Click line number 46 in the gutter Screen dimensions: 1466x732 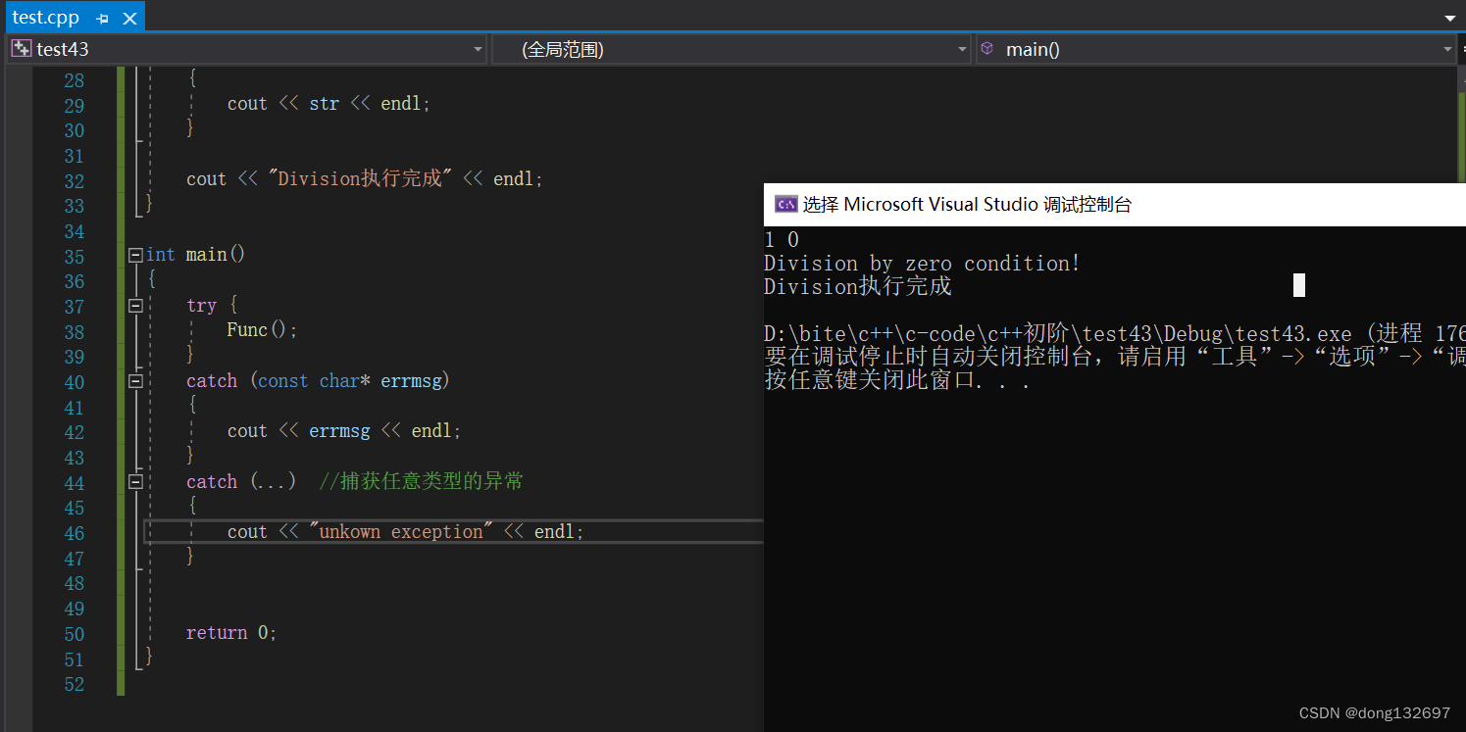(74, 533)
